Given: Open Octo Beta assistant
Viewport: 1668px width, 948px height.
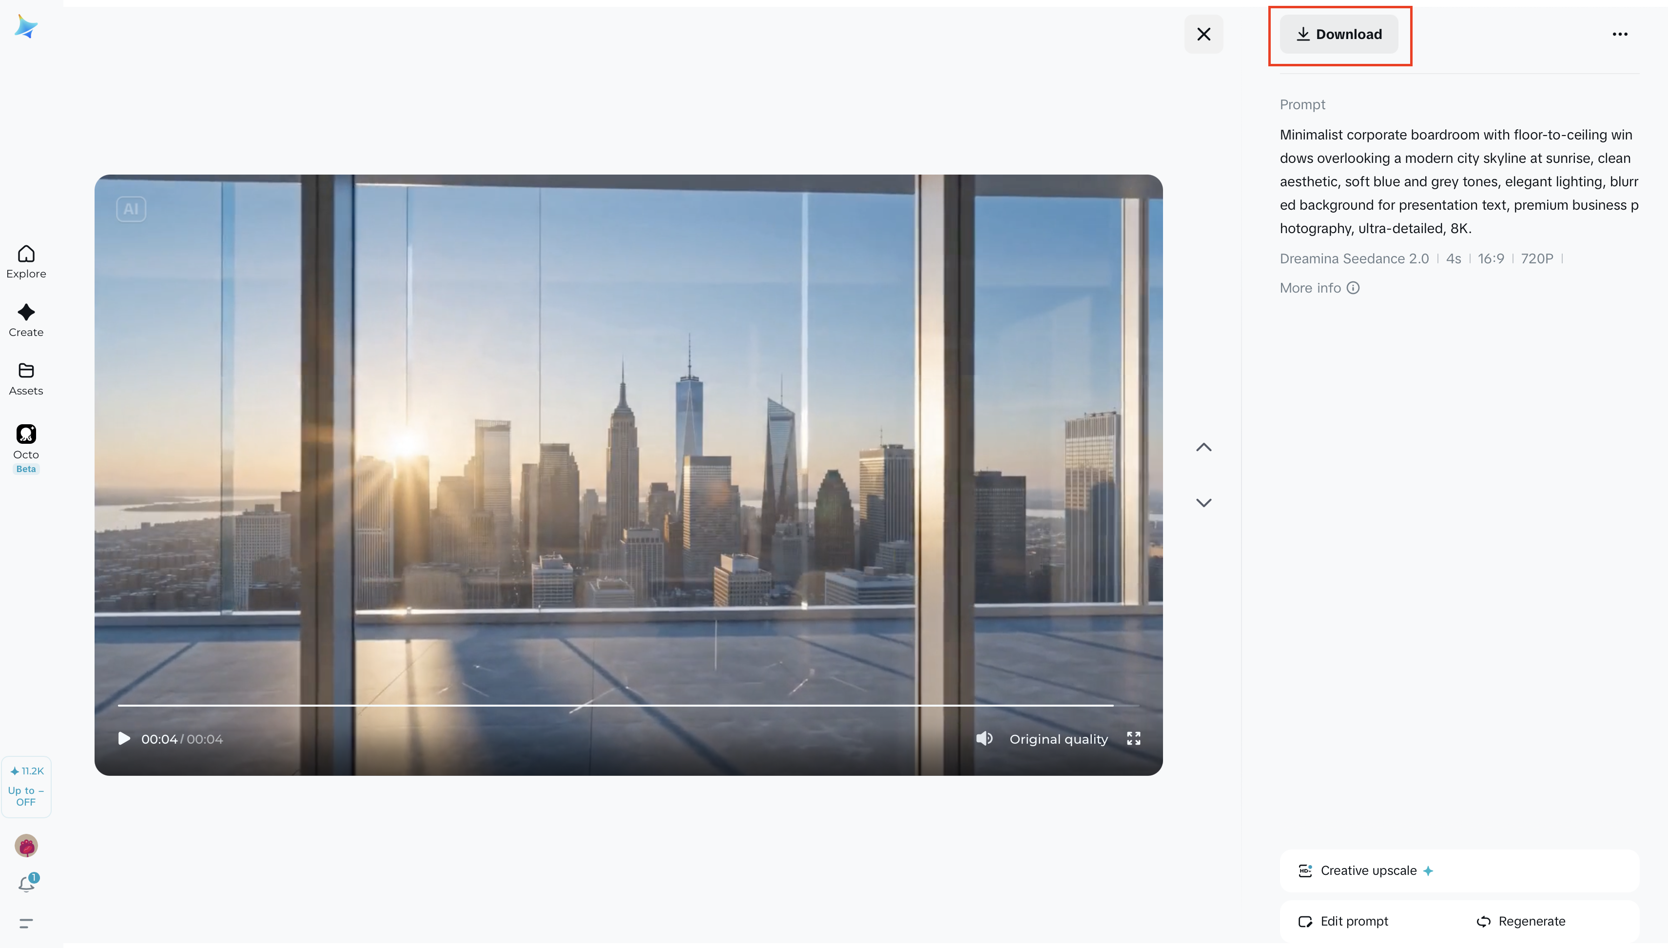Looking at the screenshot, I should [26, 449].
